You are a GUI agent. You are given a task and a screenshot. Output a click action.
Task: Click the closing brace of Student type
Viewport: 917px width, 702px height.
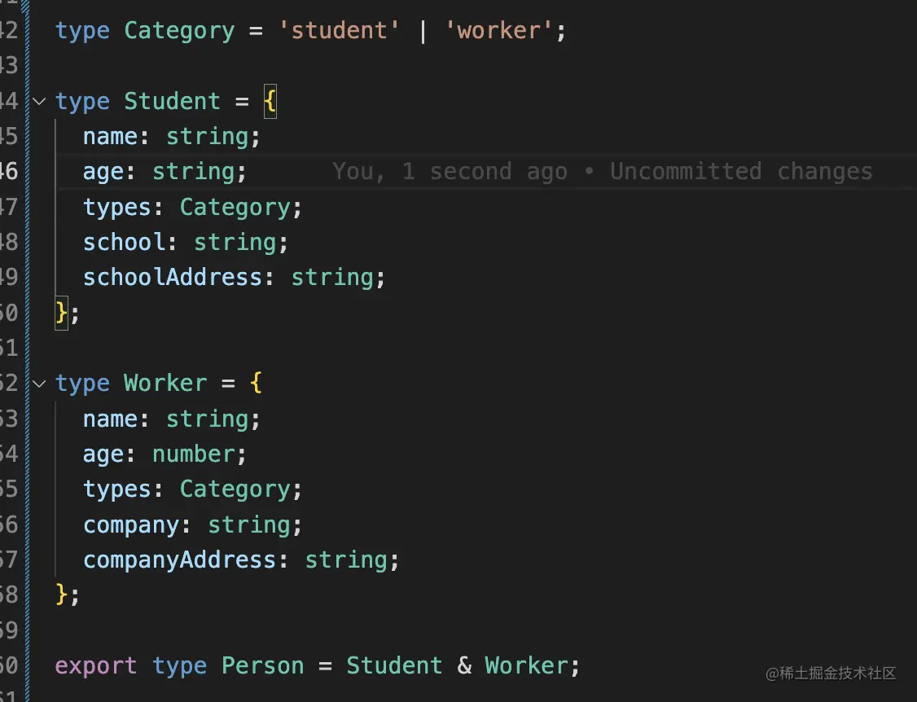[x=61, y=313]
